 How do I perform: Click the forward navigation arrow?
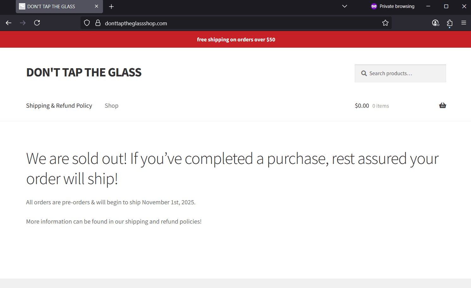(22, 23)
